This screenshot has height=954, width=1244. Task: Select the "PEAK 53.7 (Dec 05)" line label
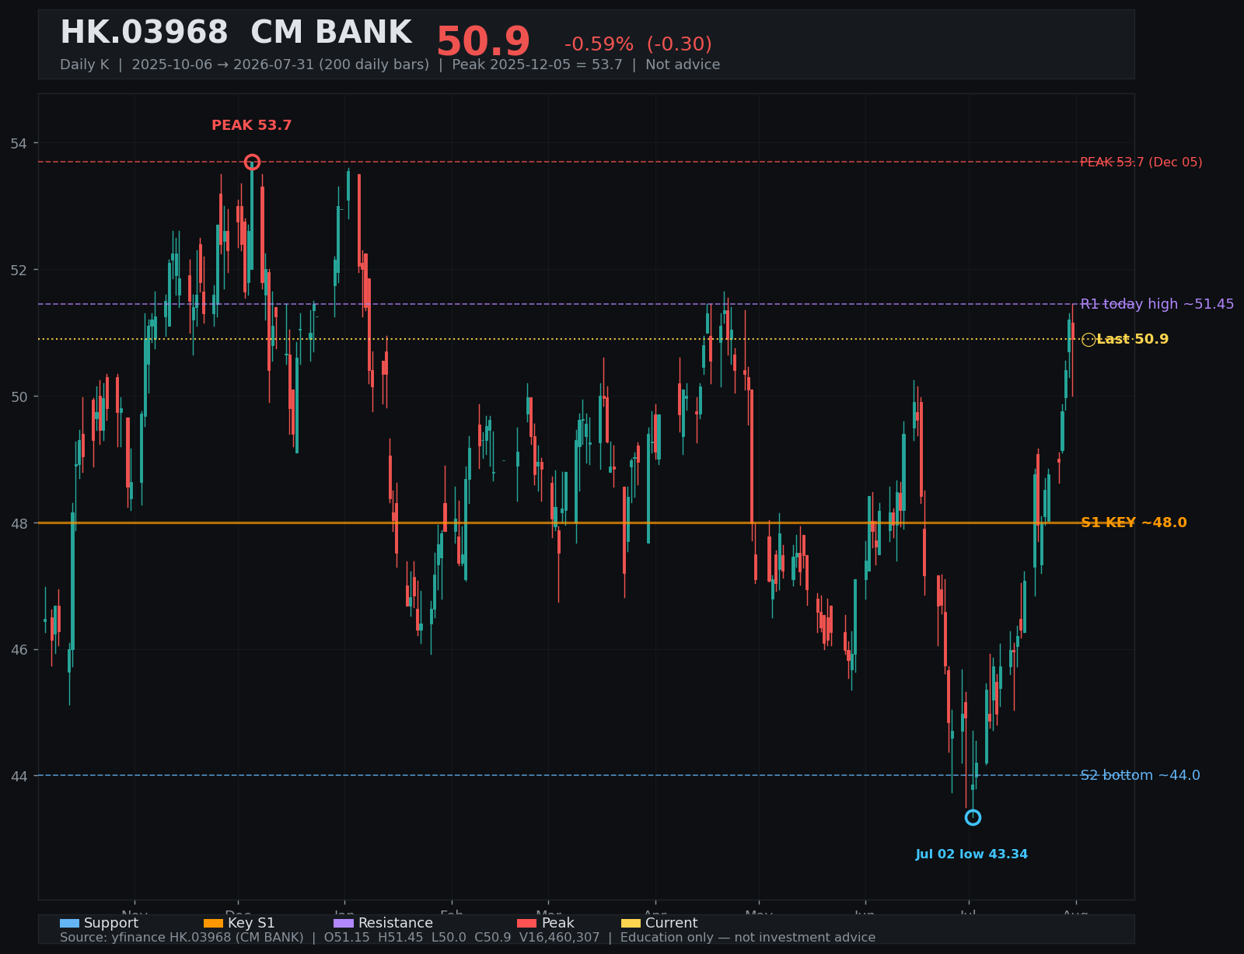1141,162
